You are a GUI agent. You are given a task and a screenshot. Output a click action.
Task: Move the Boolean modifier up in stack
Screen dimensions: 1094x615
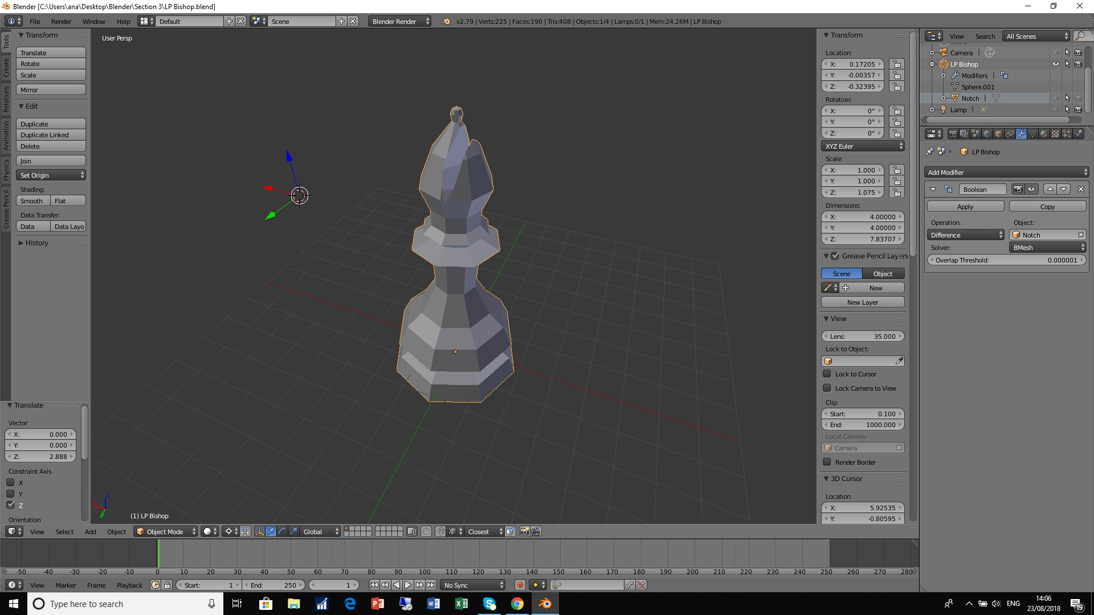coord(1050,189)
